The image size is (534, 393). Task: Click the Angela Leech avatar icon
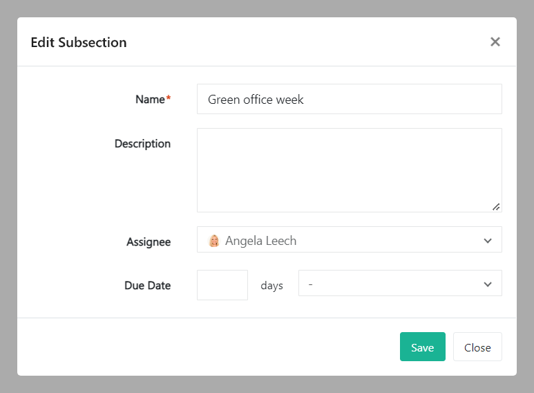click(x=214, y=241)
